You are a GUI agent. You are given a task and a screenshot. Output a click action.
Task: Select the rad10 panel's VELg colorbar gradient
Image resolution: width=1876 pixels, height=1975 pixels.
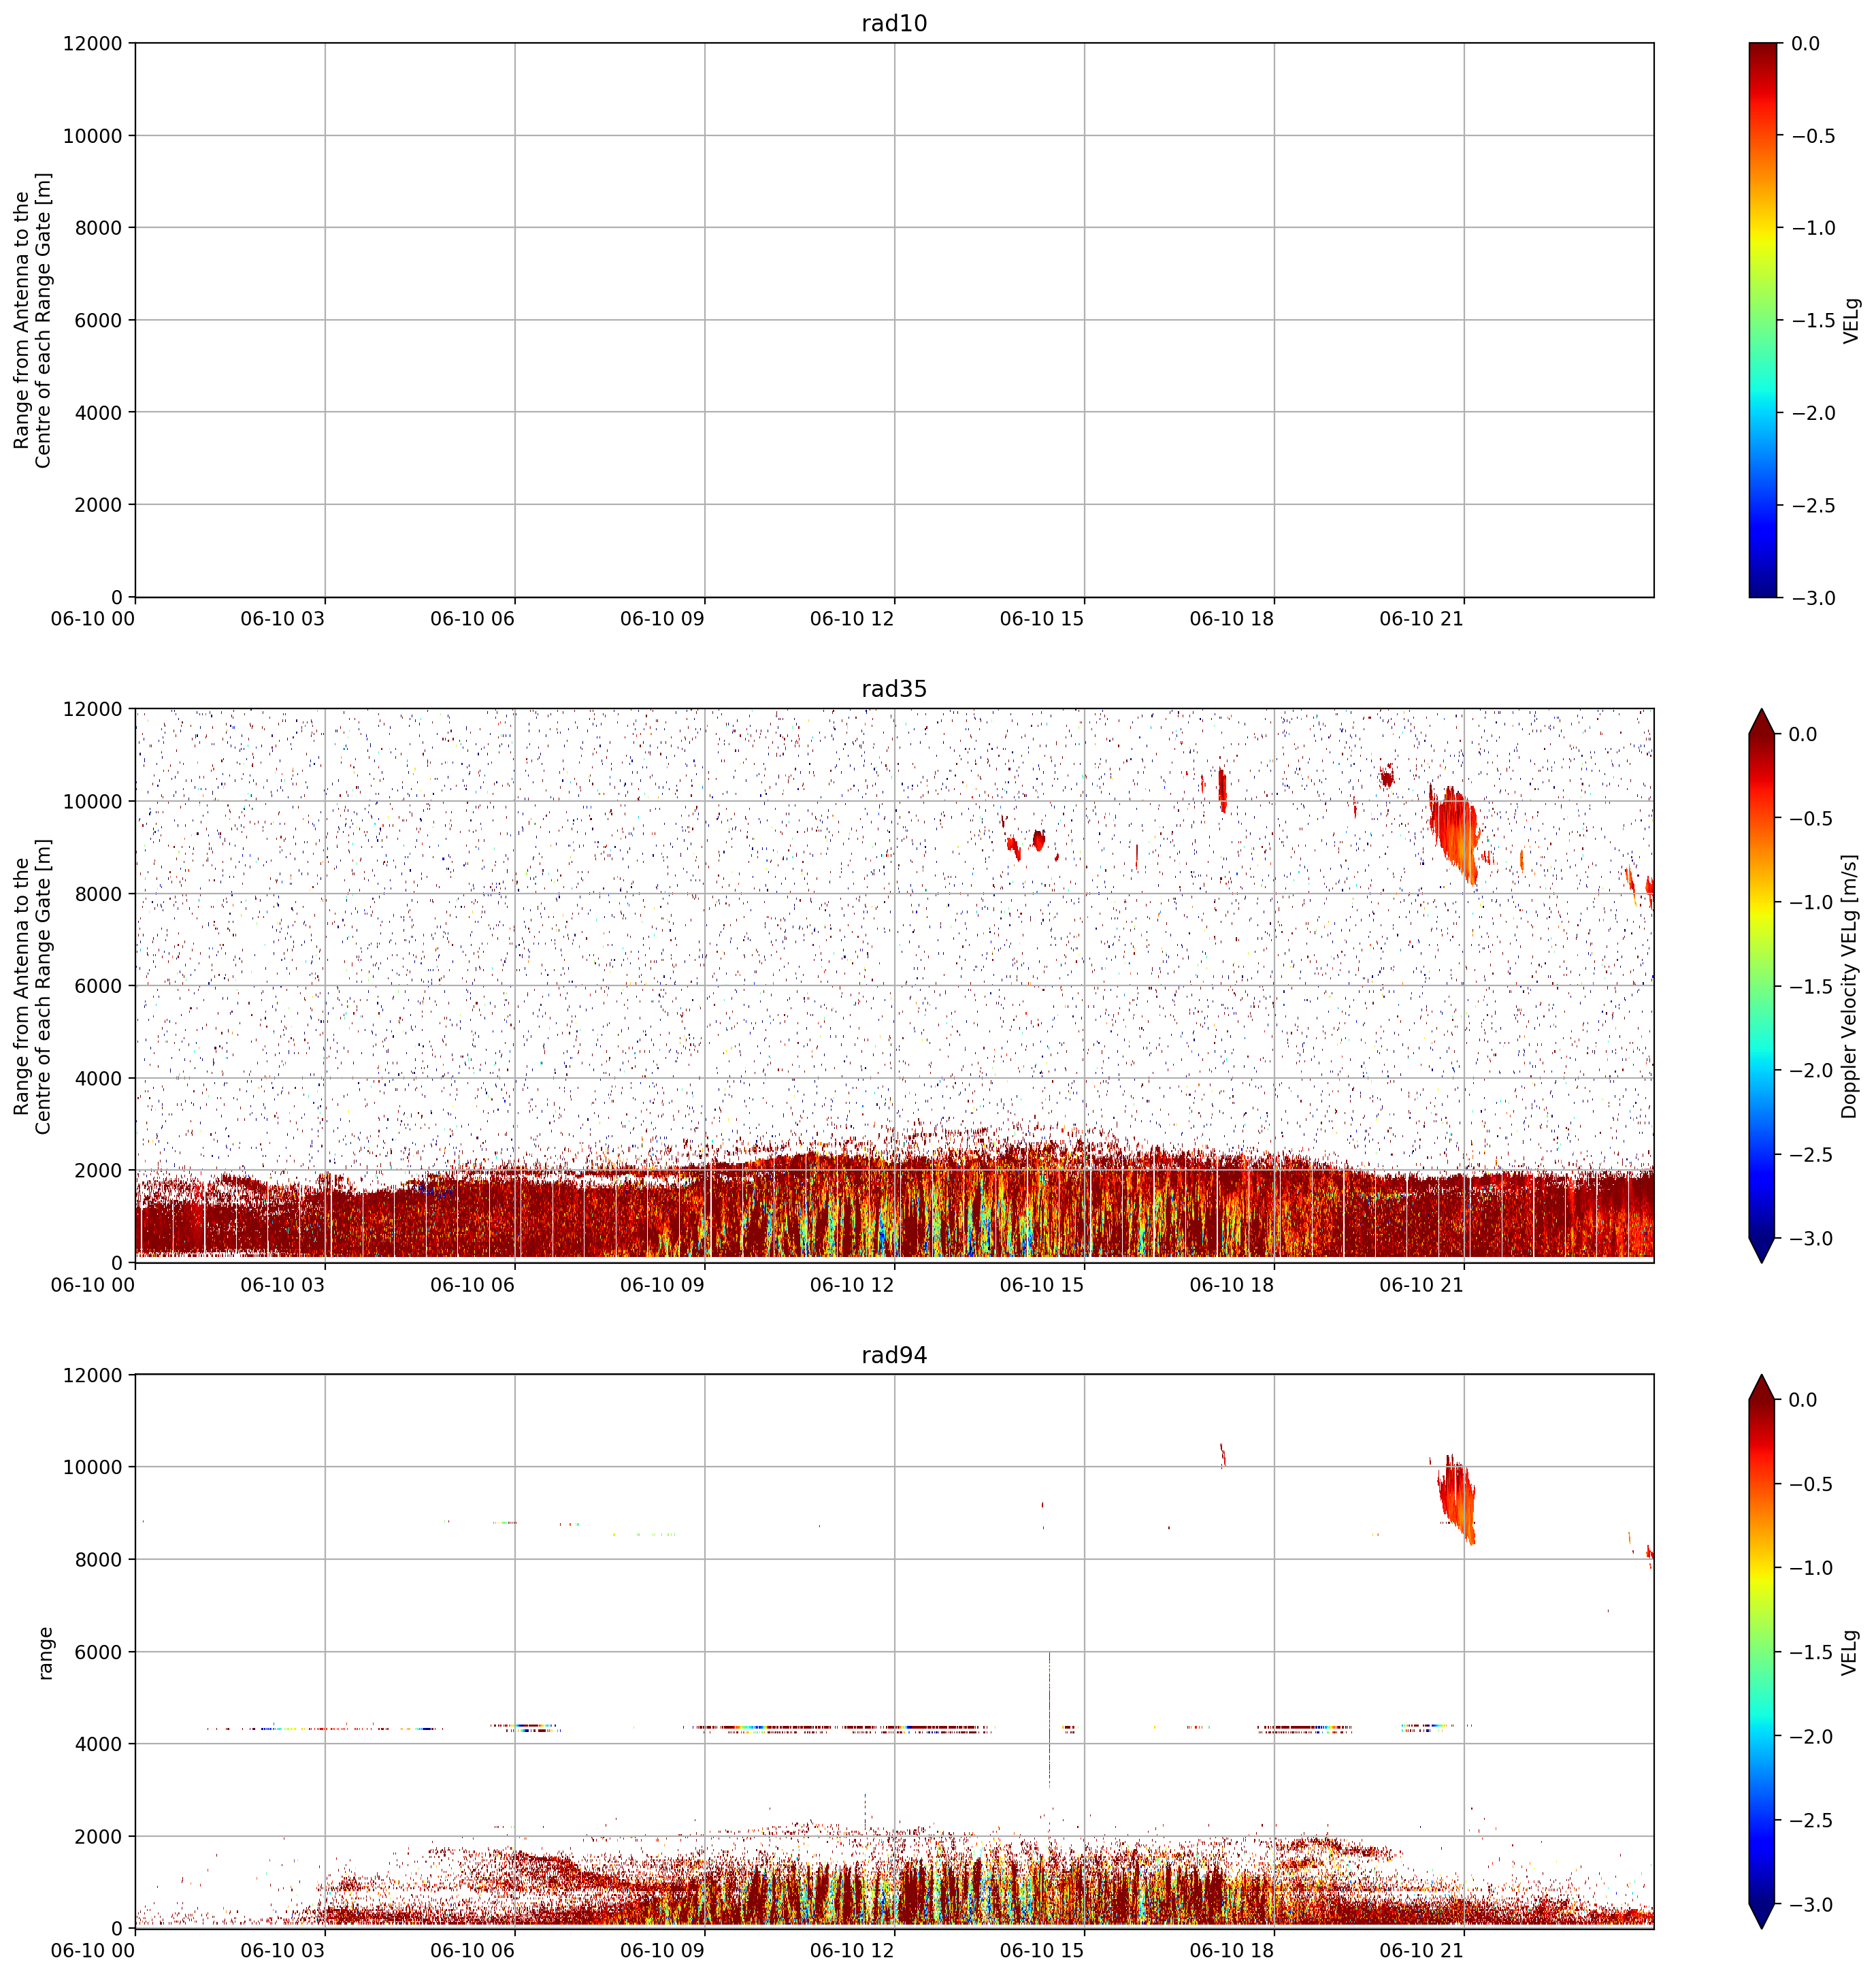[x=1764, y=320]
